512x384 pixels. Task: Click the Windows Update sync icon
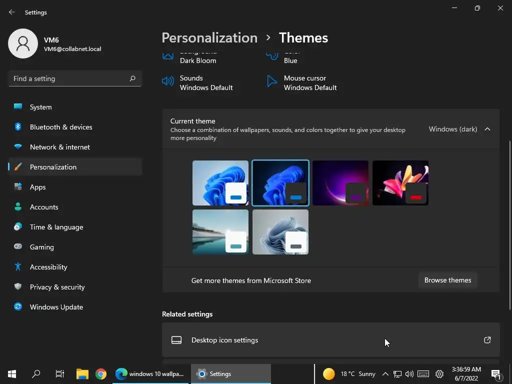(18, 306)
